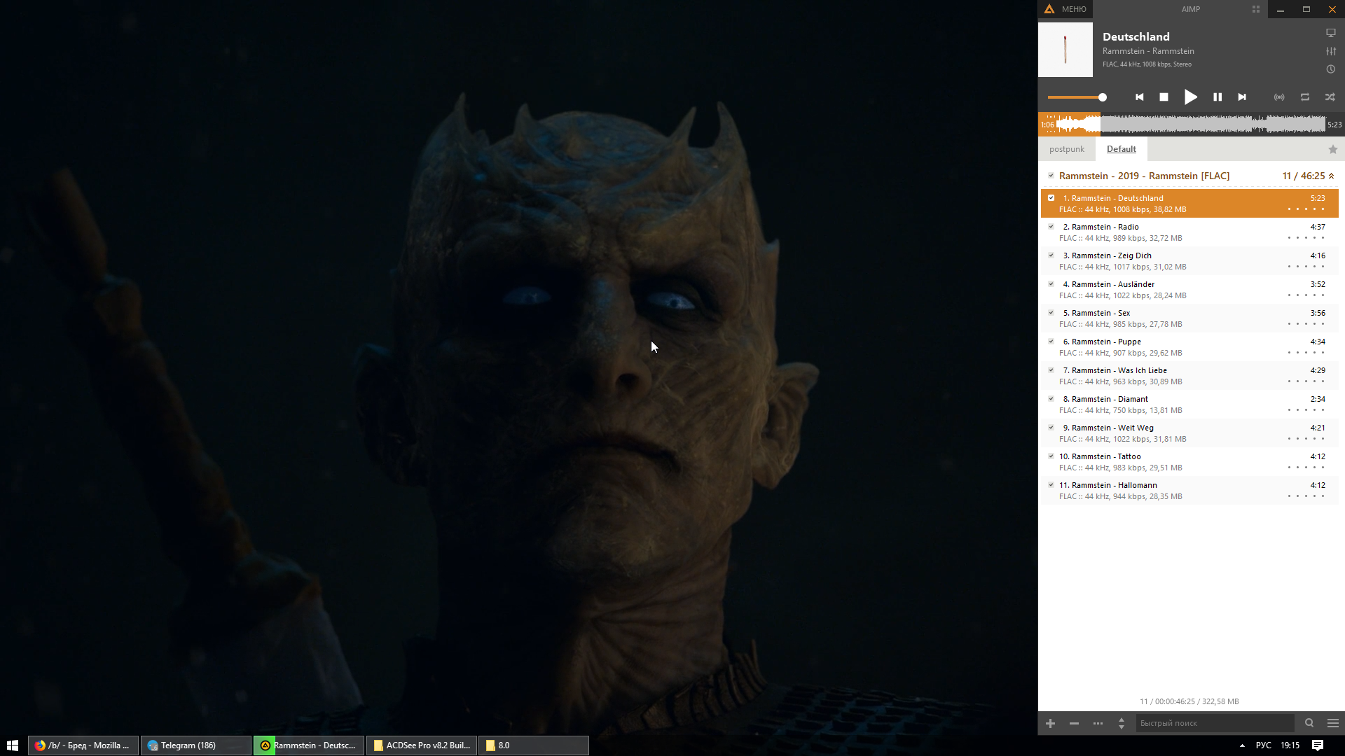This screenshot has width=1345, height=756.
Task: Set rating dots for Deutschland track
Action: [x=1306, y=209]
